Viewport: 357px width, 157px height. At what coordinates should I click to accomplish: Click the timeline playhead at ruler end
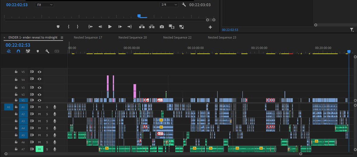[349, 52]
